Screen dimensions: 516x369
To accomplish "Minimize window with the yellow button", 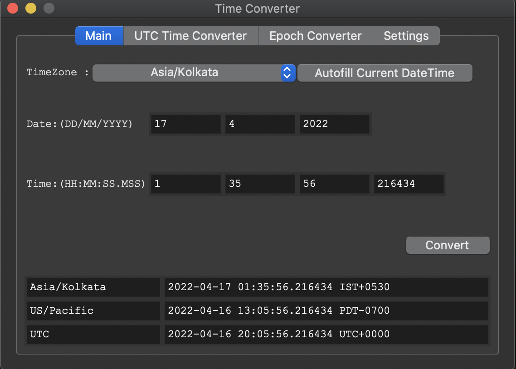I will pyautogui.click(x=30, y=8).
